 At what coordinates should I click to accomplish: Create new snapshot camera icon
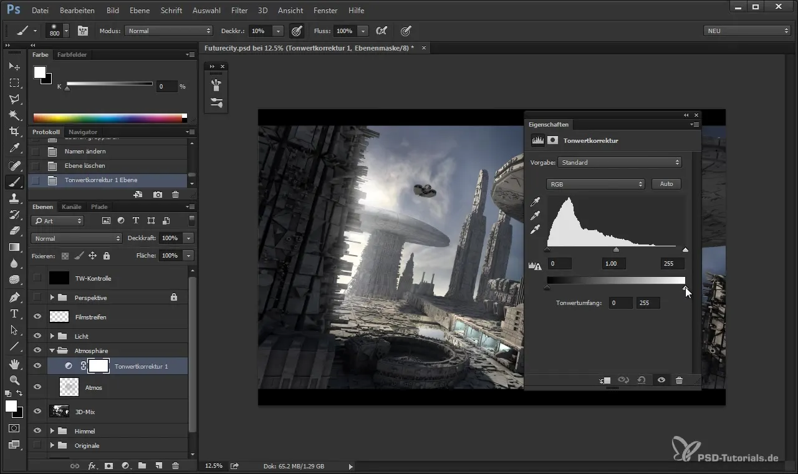point(158,195)
